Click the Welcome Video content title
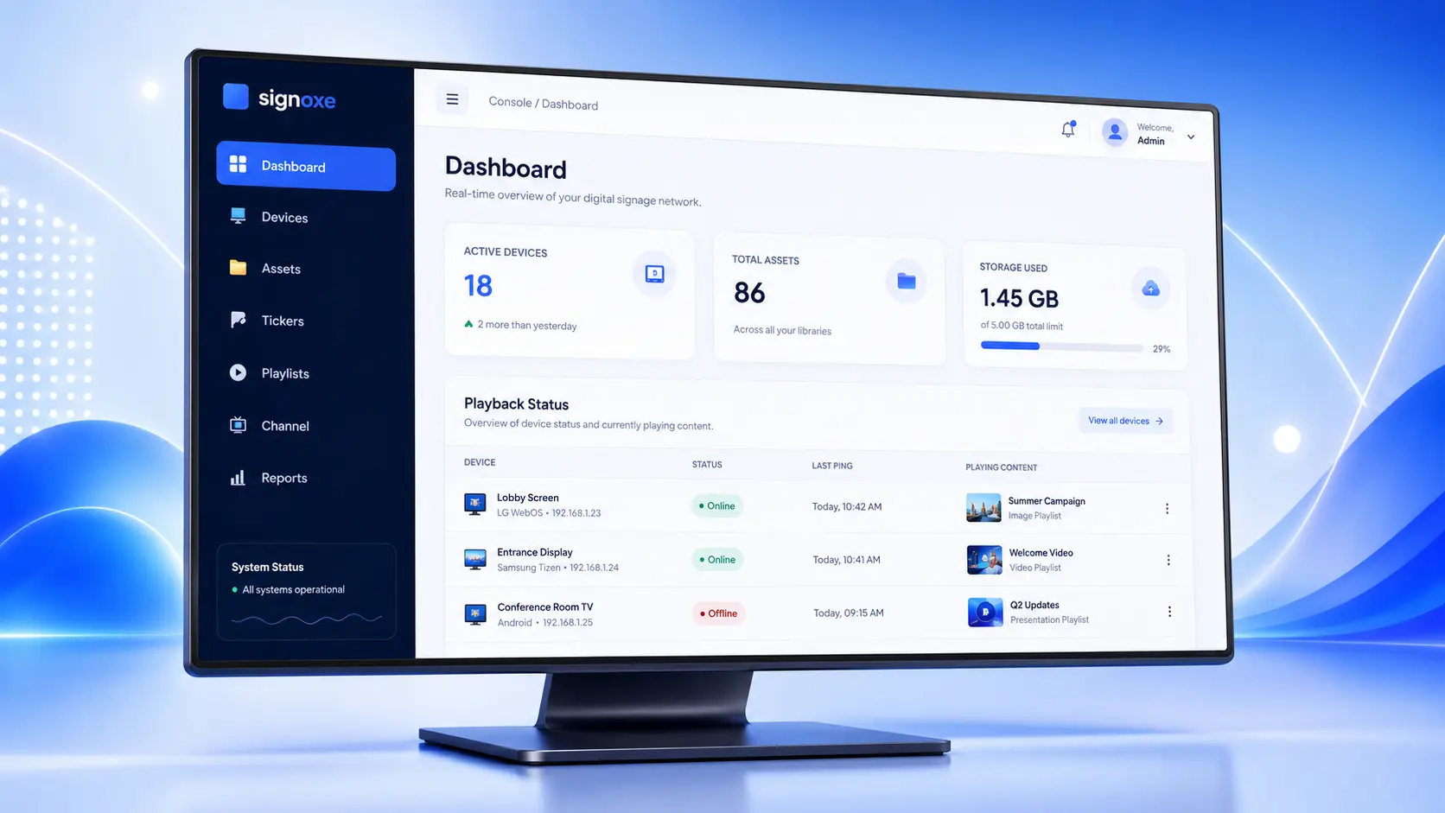Screen dimensions: 1445x813 point(1041,553)
